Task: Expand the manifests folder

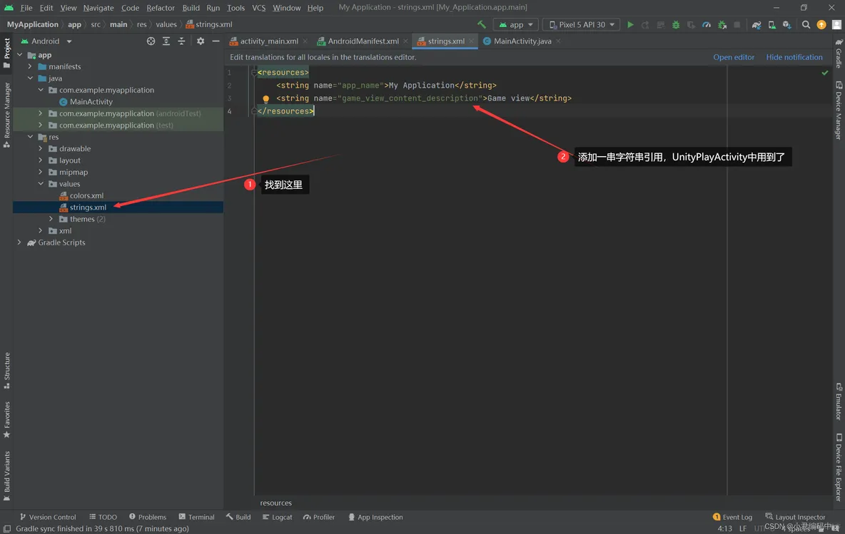Action: pos(30,67)
